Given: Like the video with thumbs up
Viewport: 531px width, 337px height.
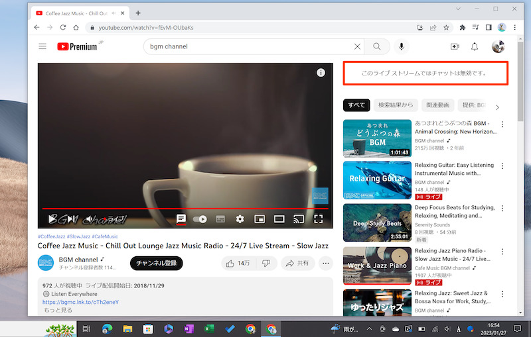Looking at the screenshot, I should point(237,263).
